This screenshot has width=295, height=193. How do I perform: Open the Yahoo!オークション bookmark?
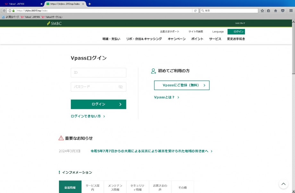52,17
